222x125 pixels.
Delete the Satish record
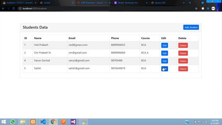click(x=183, y=69)
